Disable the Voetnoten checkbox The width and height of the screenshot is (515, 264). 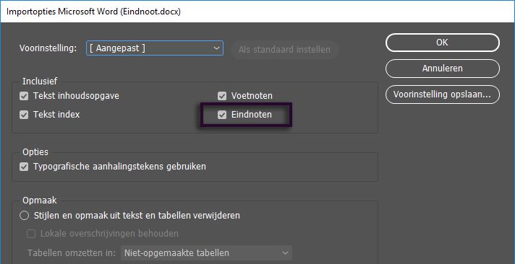(222, 97)
